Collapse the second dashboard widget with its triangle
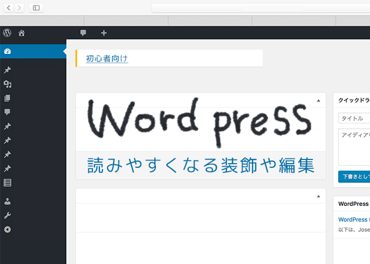 (319, 196)
